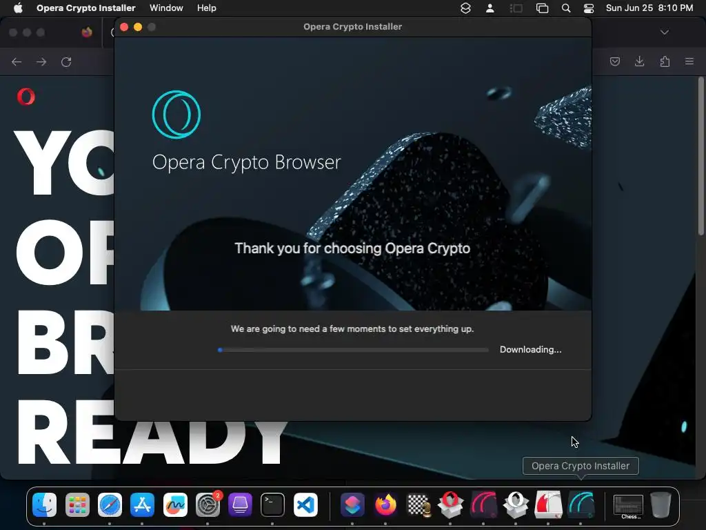The image size is (706, 530).
Task: Open the Shortcuts app in dock
Action: click(x=352, y=504)
